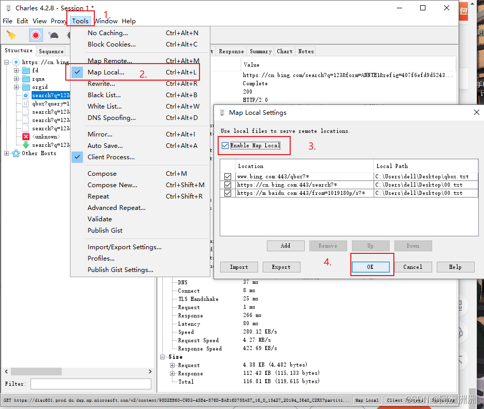Click the Charles app icon in title bar
Viewport: 484px width, 409px height.
click(x=9, y=8)
